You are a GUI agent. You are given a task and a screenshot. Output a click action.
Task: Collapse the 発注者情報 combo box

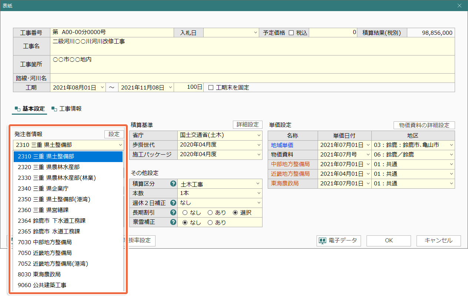coord(120,145)
